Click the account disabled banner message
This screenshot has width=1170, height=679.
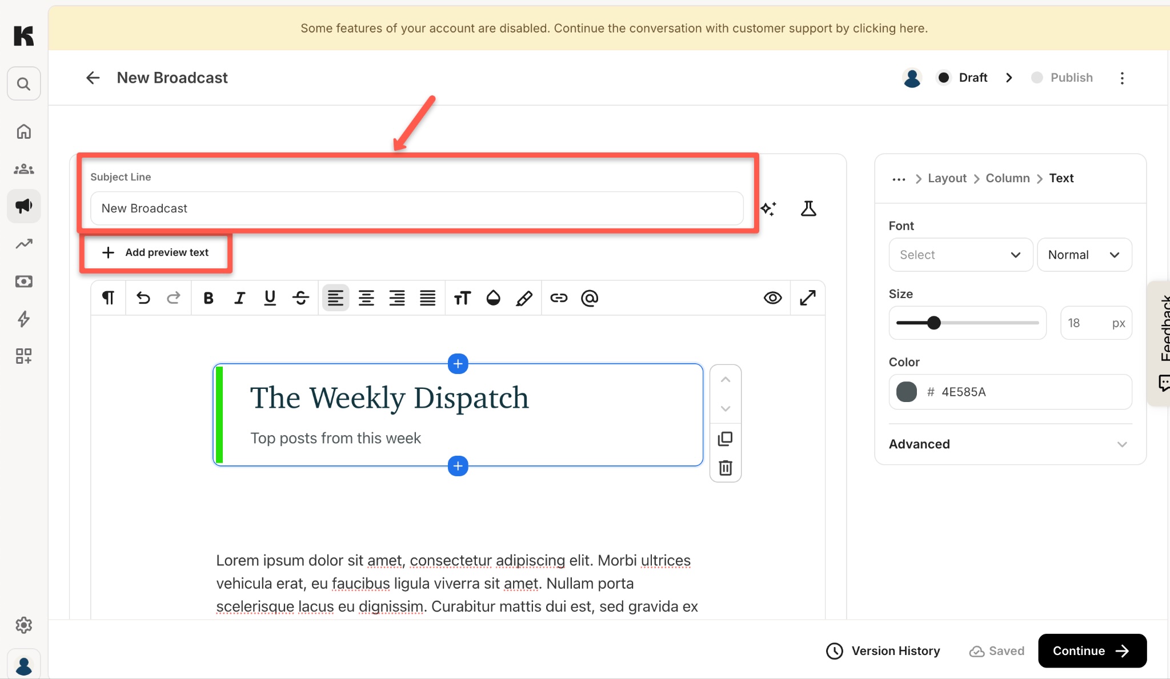pyautogui.click(x=614, y=29)
